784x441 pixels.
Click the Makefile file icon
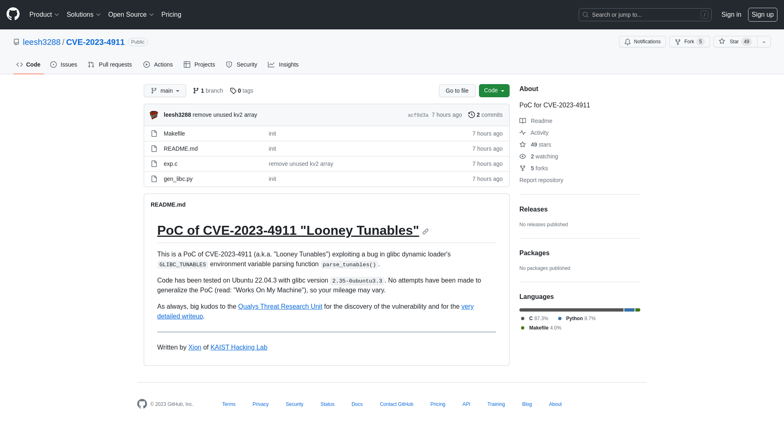154,134
